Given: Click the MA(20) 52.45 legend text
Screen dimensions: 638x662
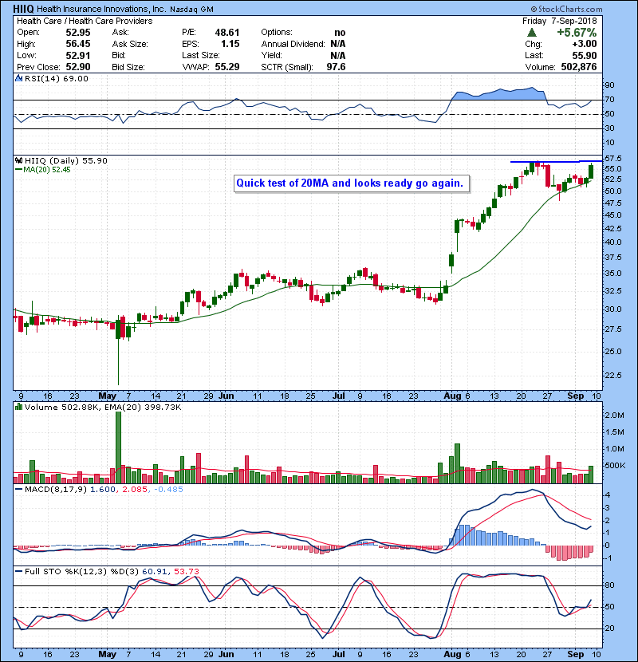Looking at the screenshot, I should tap(47, 170).
